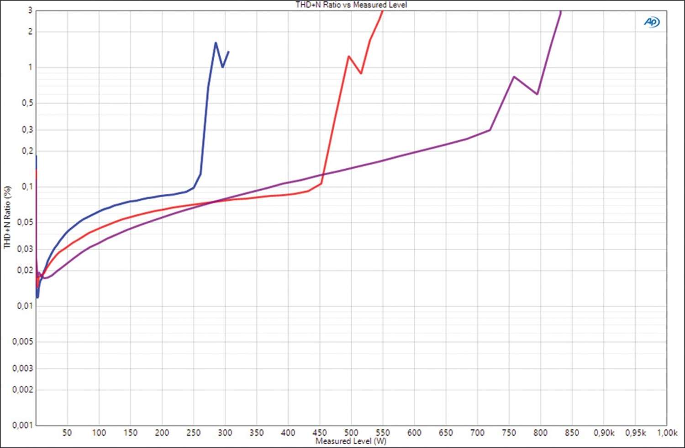Select the purple trace at its first peak
Image resolution: width=685 pixels, height=448 pixels.
[x=514, y=77]
